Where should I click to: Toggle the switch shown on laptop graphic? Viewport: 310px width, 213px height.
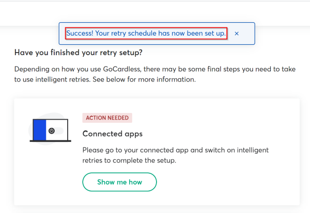click(57, 131)
